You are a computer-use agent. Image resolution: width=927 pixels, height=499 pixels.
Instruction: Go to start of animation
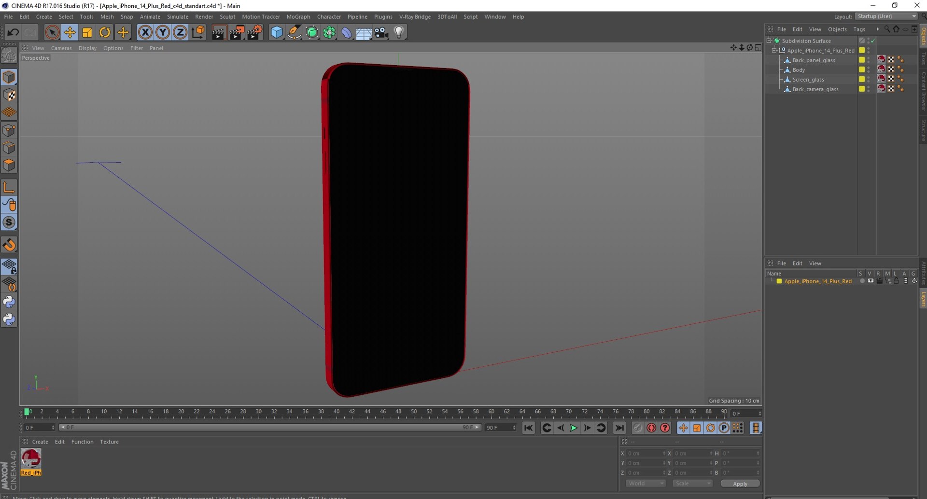pos(528,428)
